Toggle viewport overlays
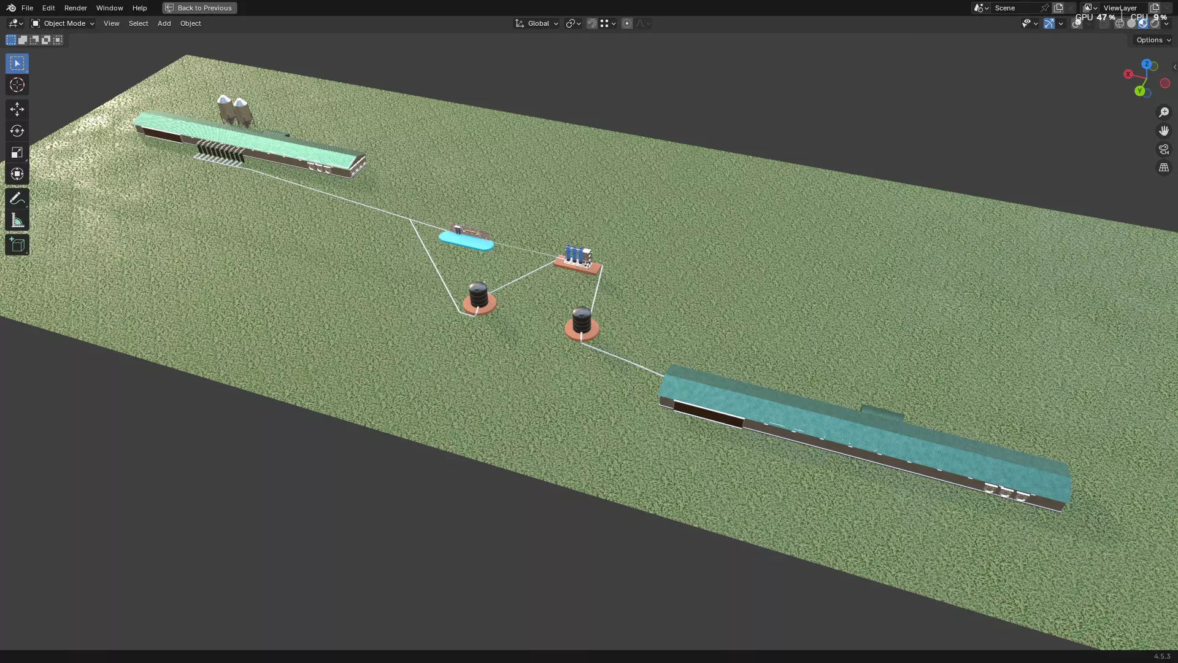The height and width of the screenshot is (663, 1178). [x=1077, y=23]
